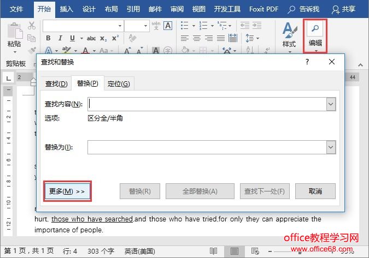Click the character border A icon
The width and height of the screenshot is (369, 258).
[168, 26]
